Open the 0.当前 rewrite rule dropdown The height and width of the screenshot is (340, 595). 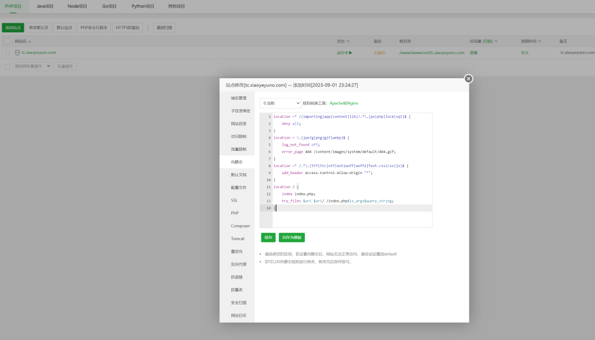click(281, 103)
